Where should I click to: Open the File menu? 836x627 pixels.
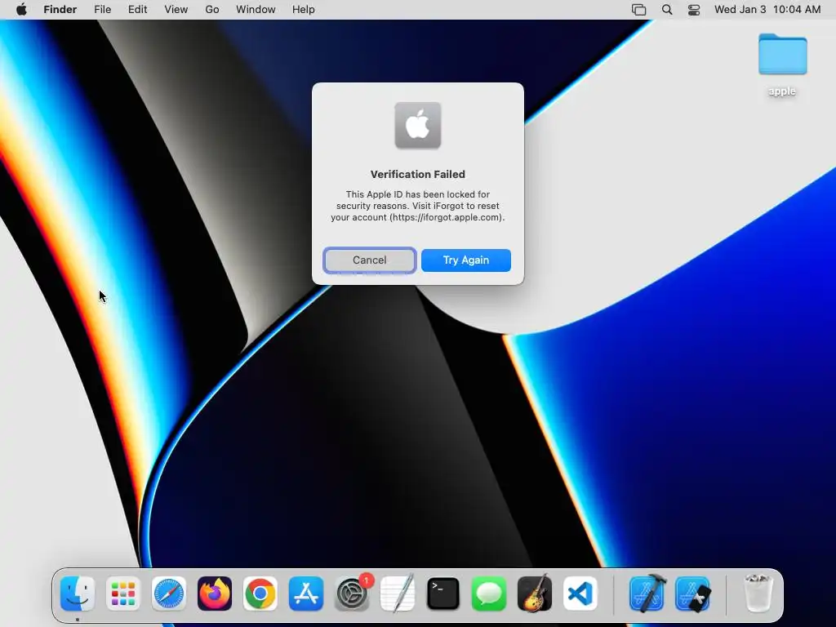(x=102, y=10)
